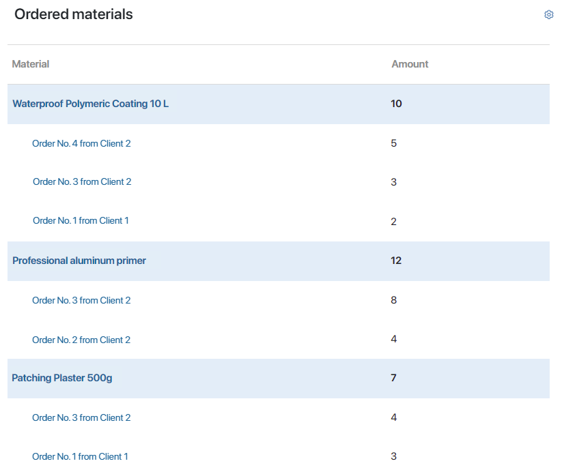This screenshot has width=564, height=472.
Task: Click amount 5 in Order No. 4 row
Action: [393, 143]
